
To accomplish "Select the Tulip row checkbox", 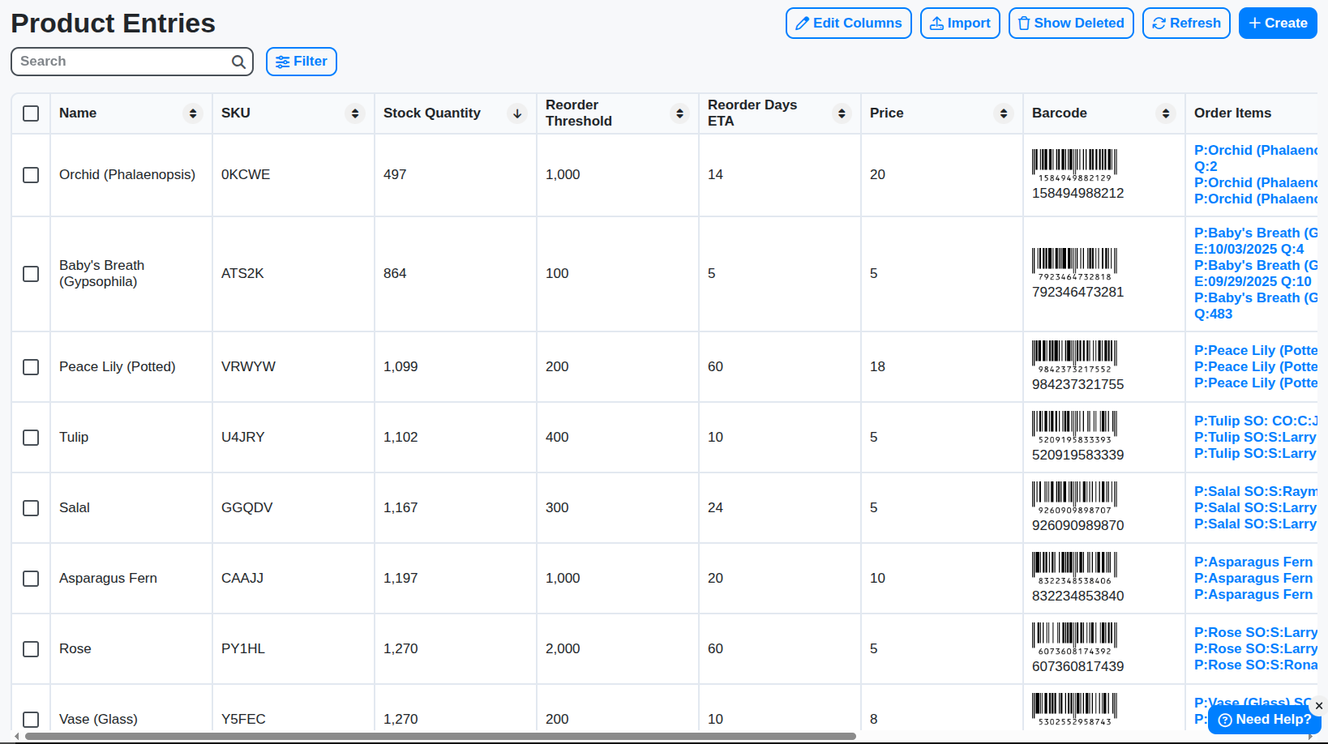I will click(x=31, y=438).
